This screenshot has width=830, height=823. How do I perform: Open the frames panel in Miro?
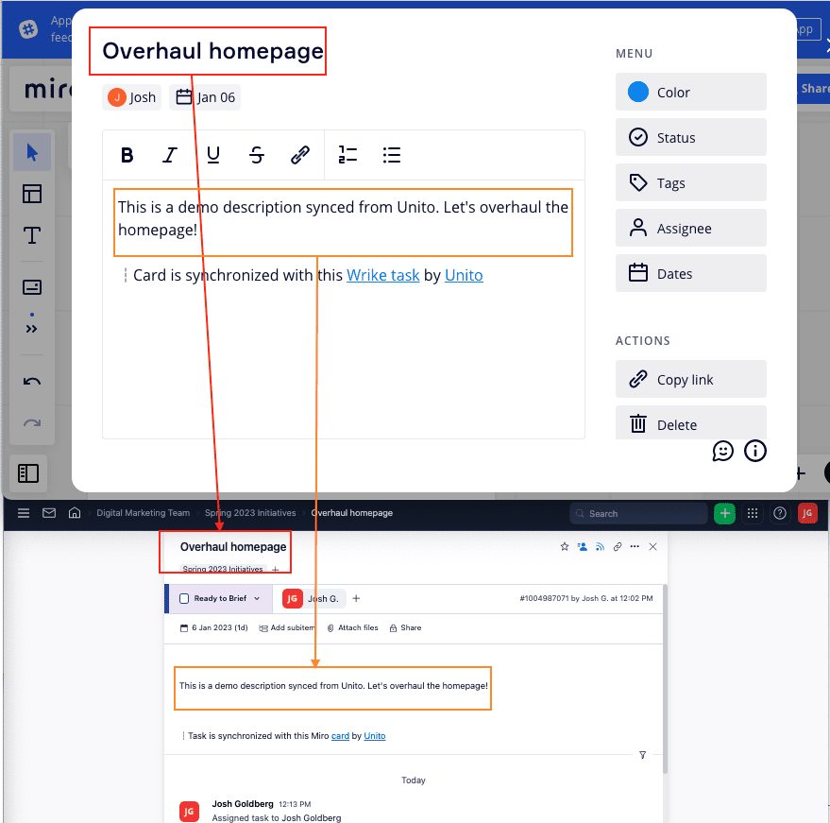(28, 473)
